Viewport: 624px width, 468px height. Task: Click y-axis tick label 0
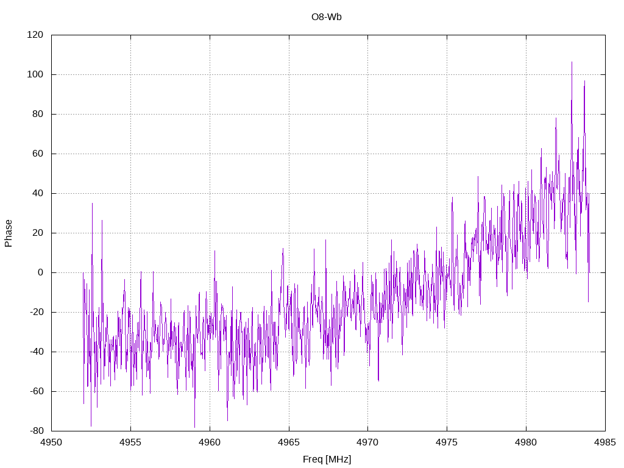[x=40, y=272]
